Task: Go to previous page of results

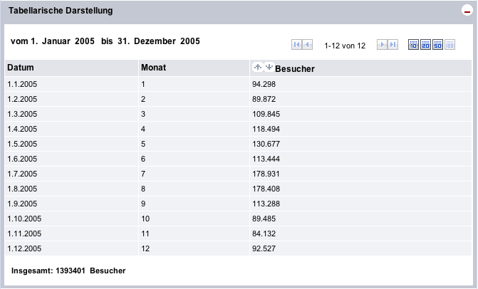Action: pyautogui.click(x=308, y=45)
